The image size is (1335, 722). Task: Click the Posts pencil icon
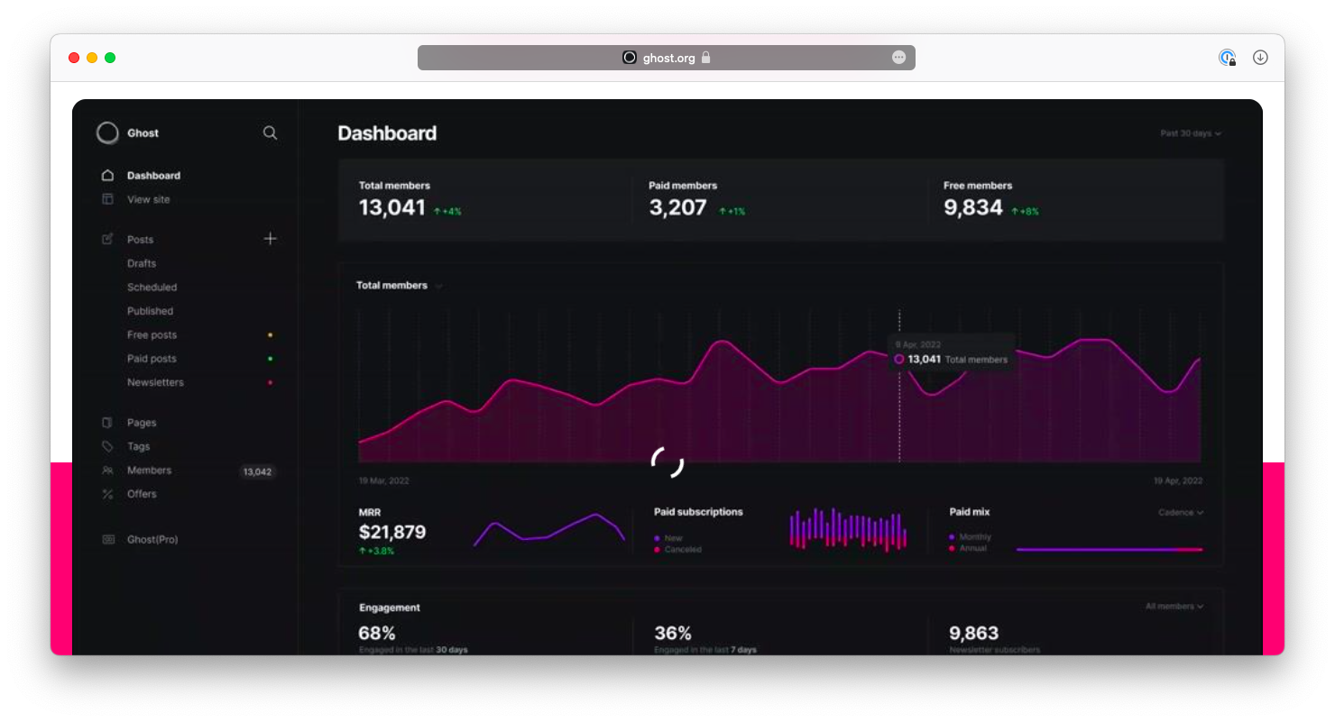pyautogui.click(x=107, y=239)
